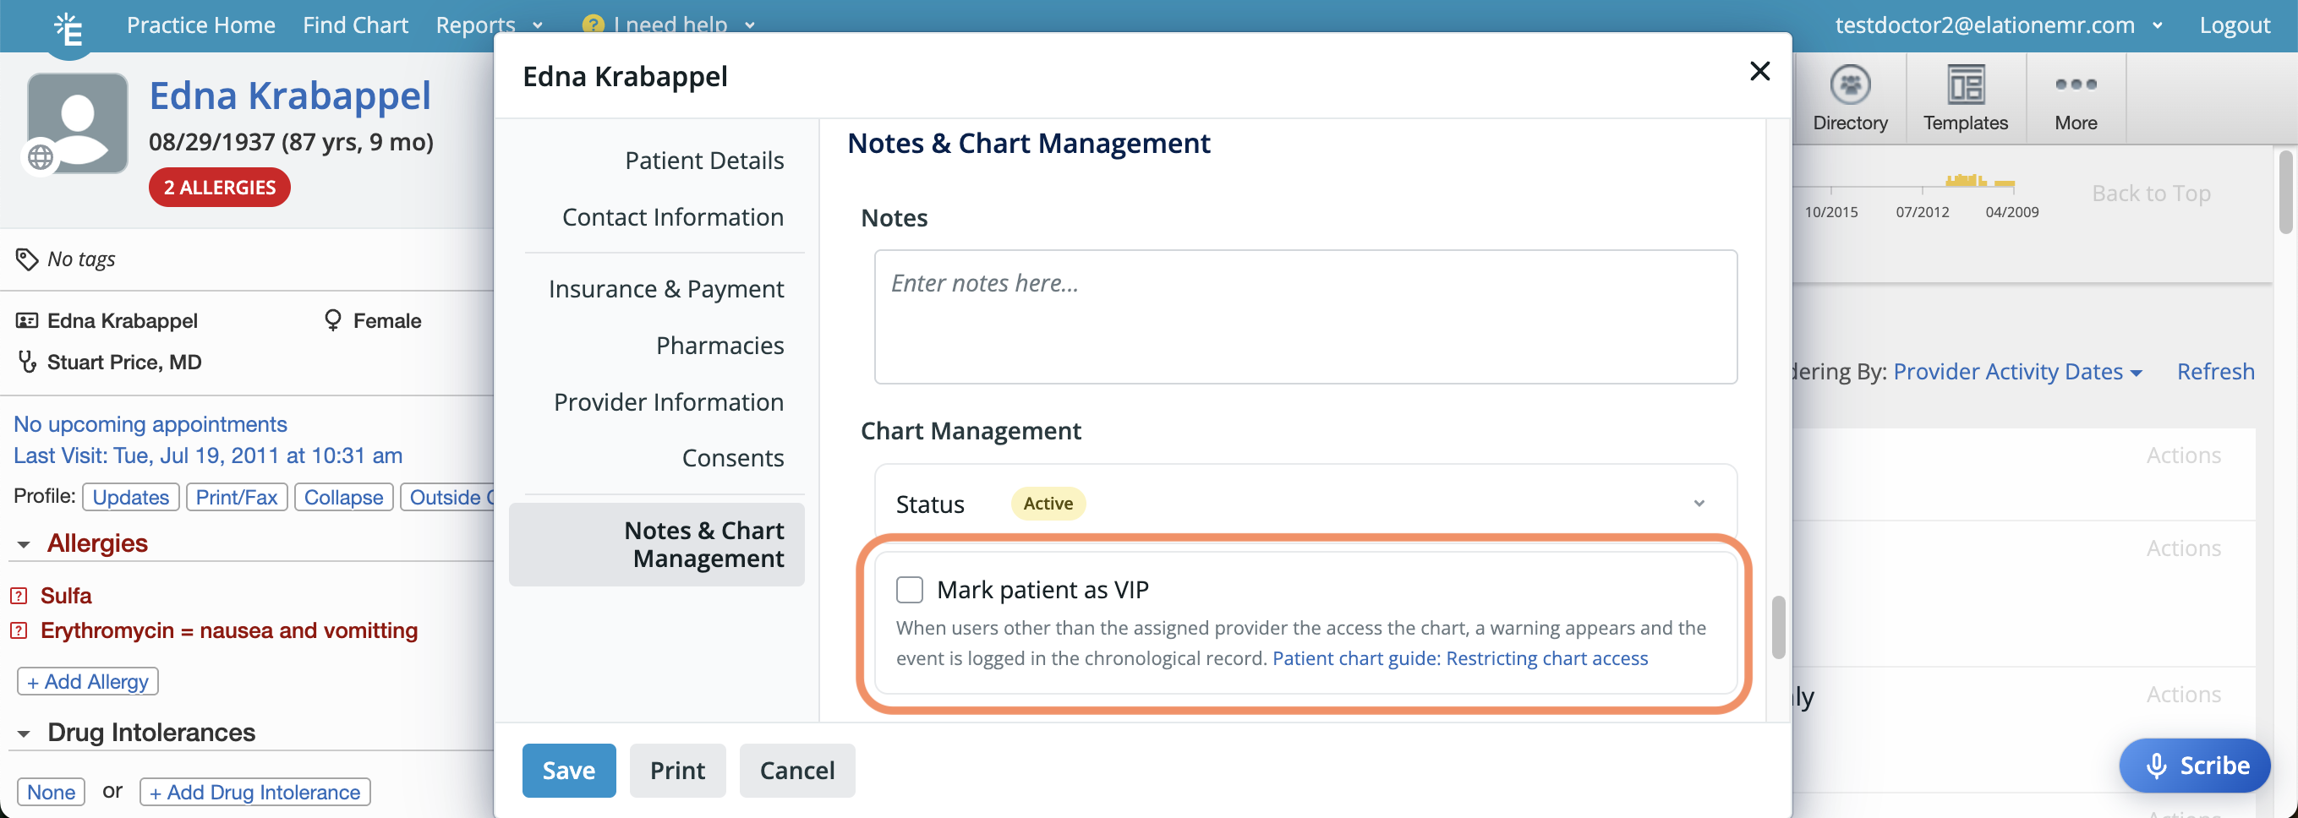Screen dimensions: 2298x818
Task: Save the patient chart changes
Action: coord(568,770)
